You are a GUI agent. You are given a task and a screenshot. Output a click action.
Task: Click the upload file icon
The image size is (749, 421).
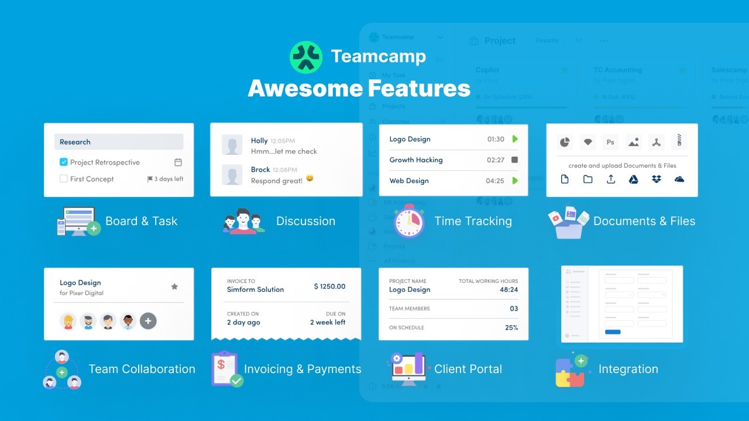610,179
